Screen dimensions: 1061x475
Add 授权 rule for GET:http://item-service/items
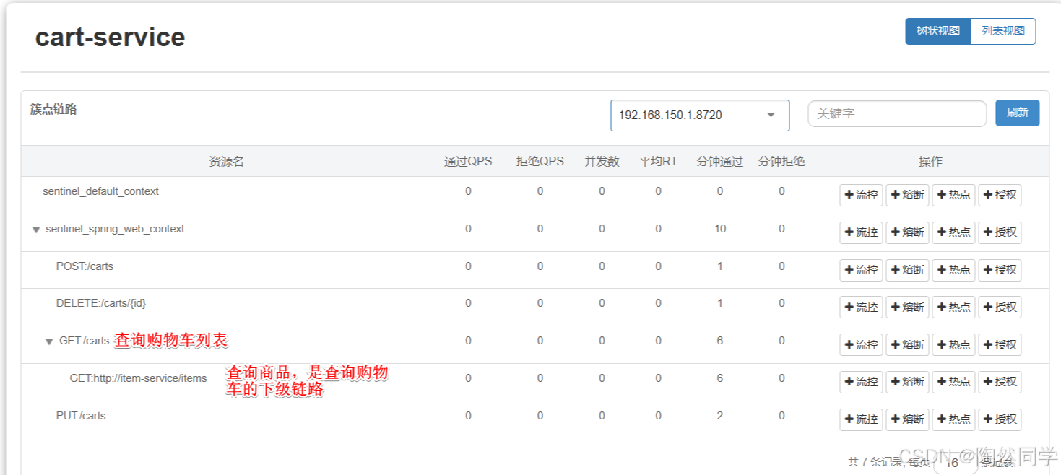[x=1000, y=382]
